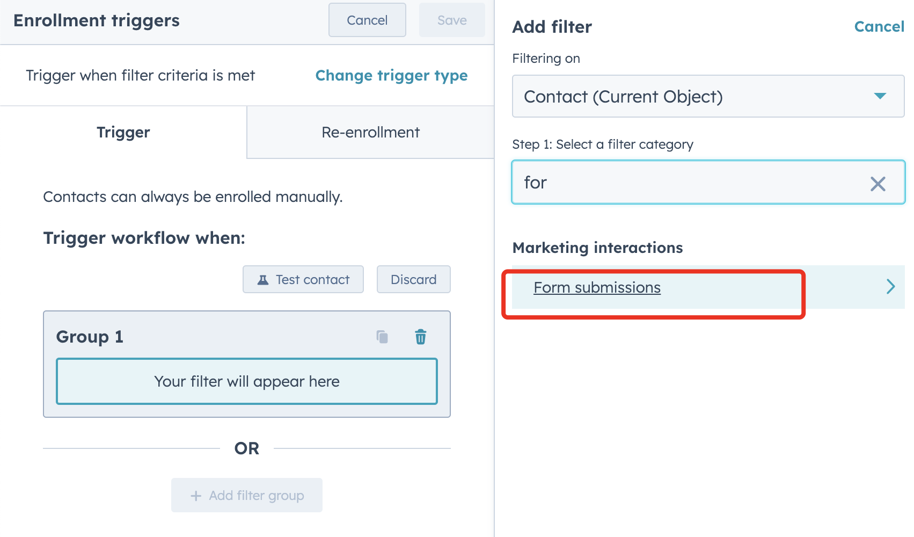Click the Save button

click(451, 20)
